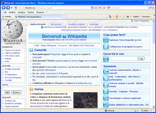Click the Wikimedia Italia association icon
Viewport: 156px width, 113px height.
[42, 27]
